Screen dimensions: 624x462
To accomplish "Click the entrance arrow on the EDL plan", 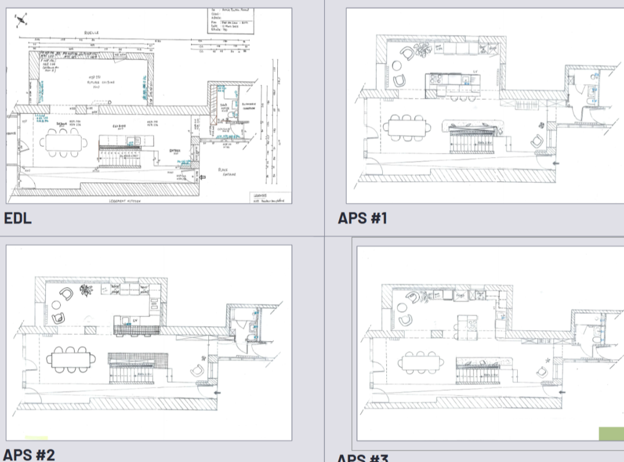I will pos(203,178).
